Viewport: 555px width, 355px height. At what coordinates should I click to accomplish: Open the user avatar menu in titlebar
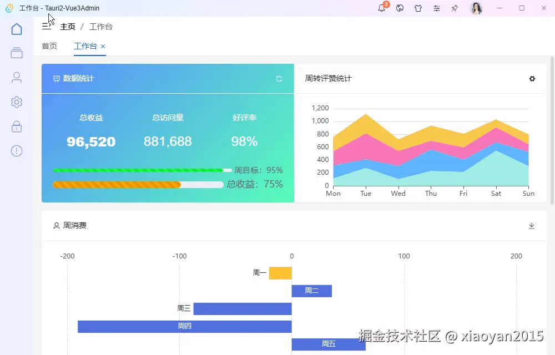point(476,8)
